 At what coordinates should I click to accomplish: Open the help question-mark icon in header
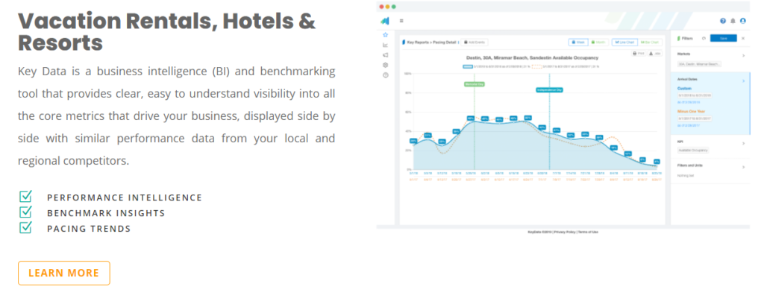722,21
